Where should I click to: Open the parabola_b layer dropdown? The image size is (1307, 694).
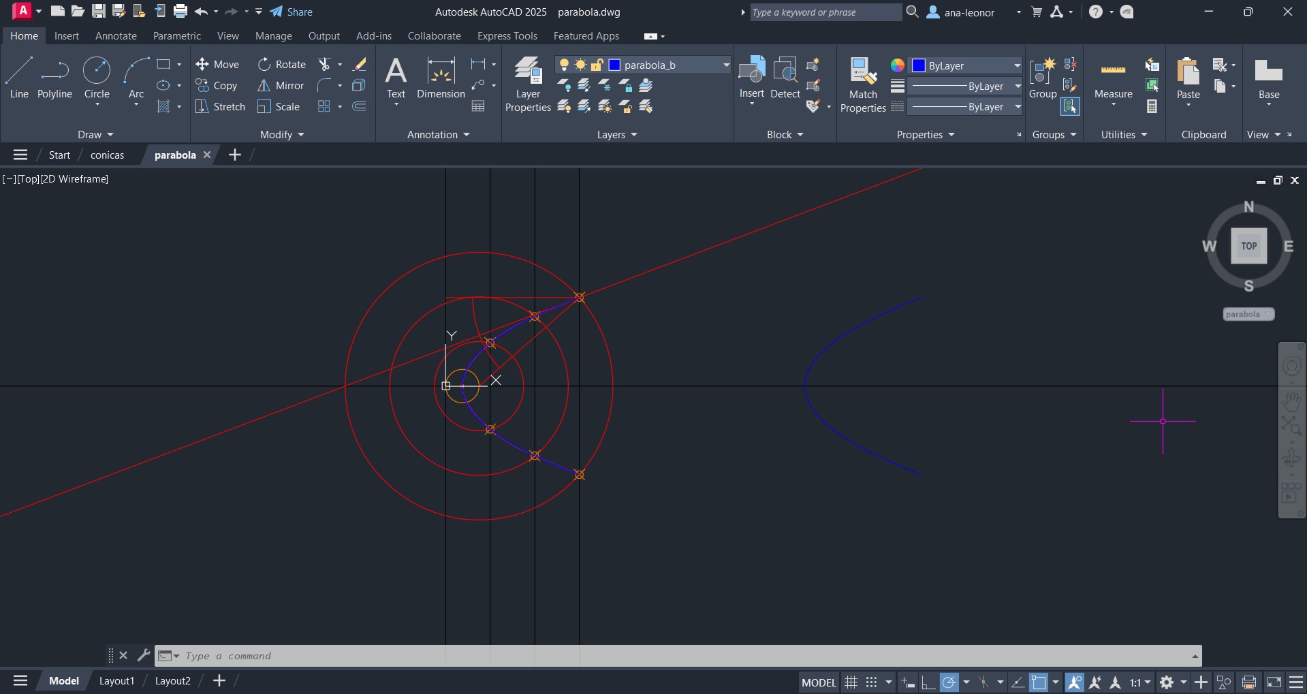(726, 65)
